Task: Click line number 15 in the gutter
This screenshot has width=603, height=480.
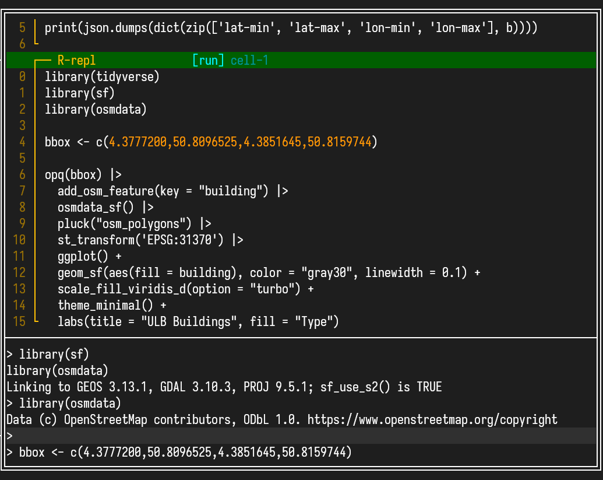Action: click(19, 321)
